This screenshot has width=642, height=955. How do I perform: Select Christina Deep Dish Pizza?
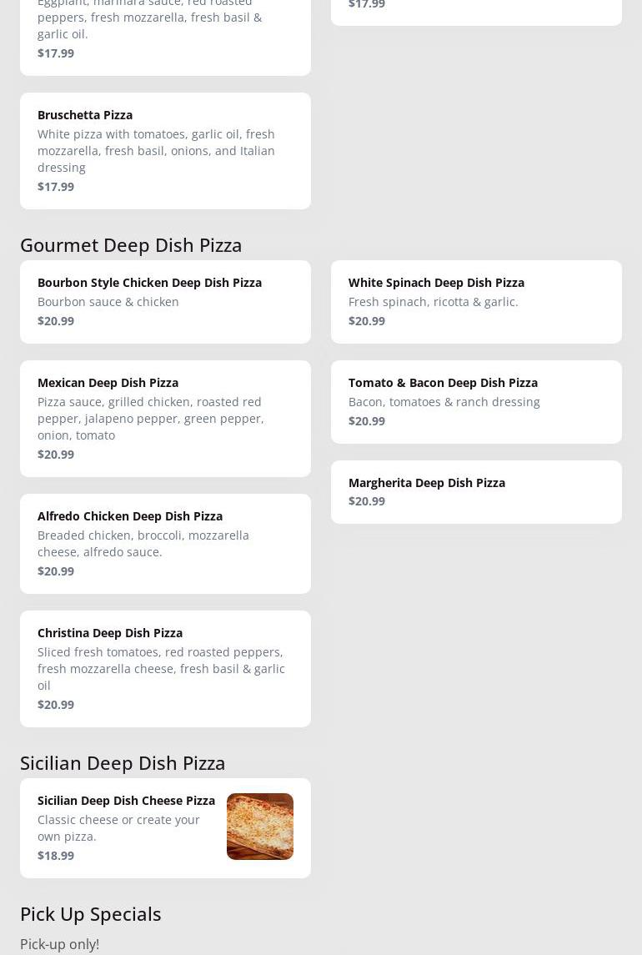pyautogui.click(x=165, y=669)
